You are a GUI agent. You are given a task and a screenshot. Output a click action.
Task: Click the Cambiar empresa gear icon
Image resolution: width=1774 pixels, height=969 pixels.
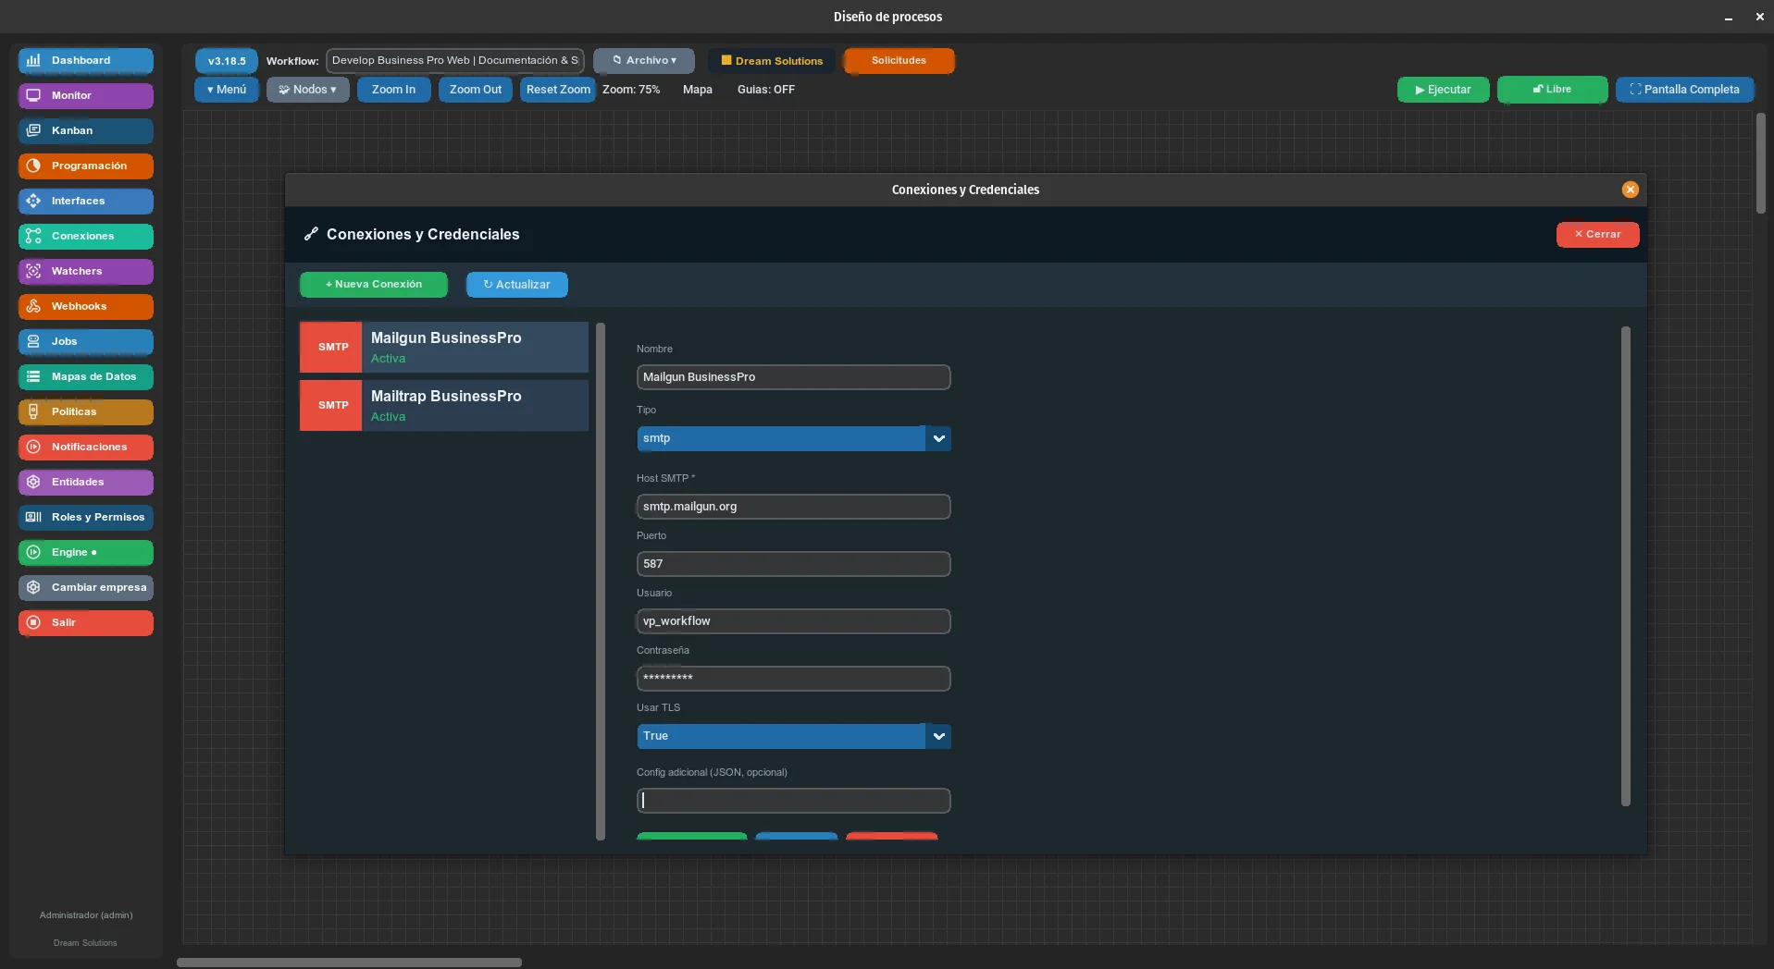click(x=33, y=587)
